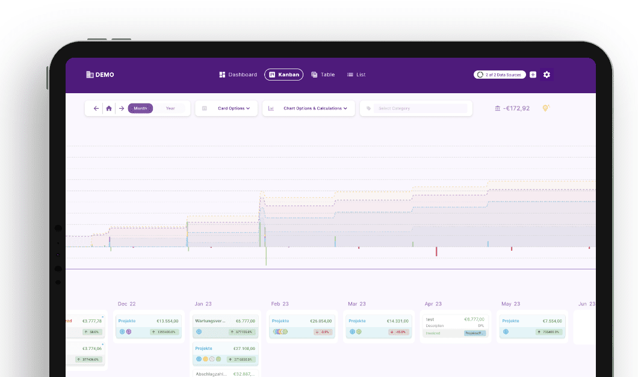Click the home icon in toolbar
The image size is (638, 377).
(x=109, y=108)
